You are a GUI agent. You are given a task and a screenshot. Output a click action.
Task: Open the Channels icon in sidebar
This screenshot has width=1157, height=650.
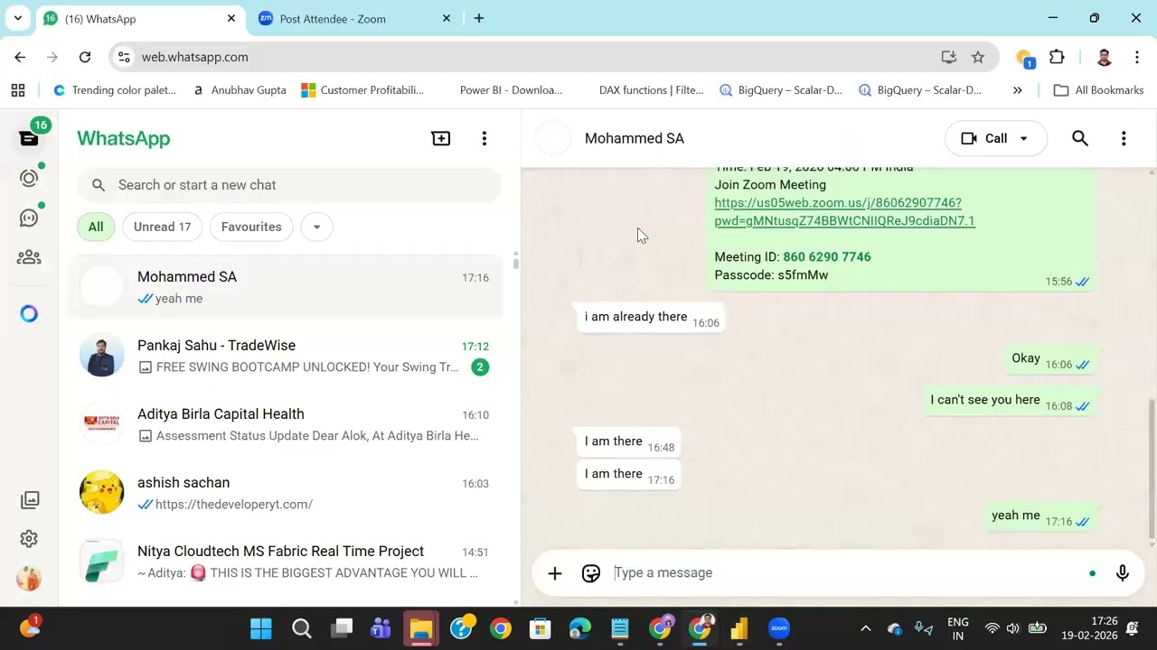(29, 218)
